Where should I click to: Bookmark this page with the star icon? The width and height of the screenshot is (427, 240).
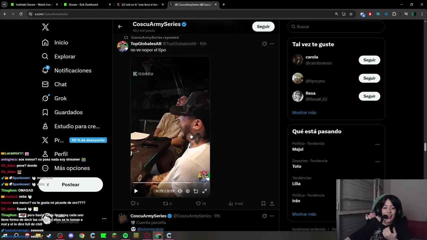351,14
